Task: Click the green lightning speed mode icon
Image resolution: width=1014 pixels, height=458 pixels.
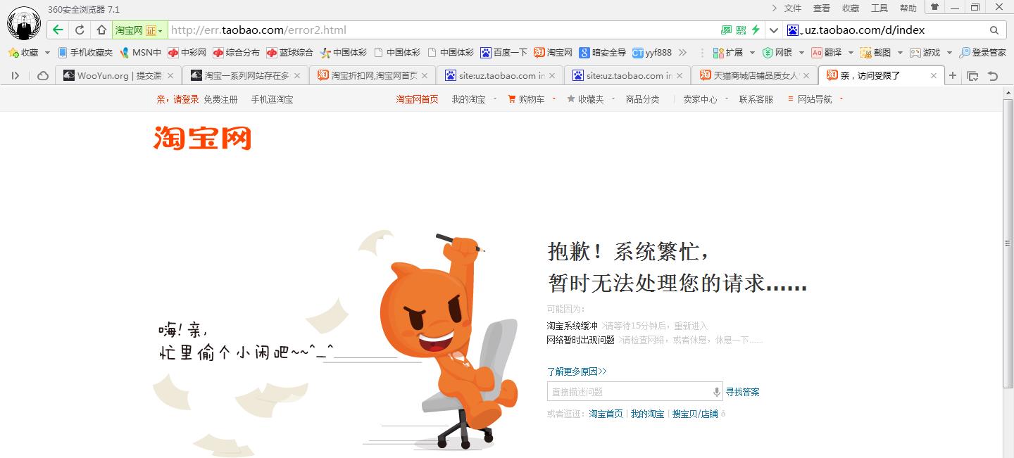Action: pyautogui.click(x=756, y=30)
